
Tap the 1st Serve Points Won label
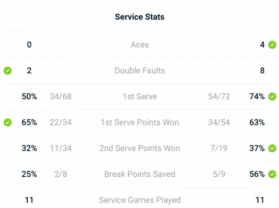click(x=139, y=122)
